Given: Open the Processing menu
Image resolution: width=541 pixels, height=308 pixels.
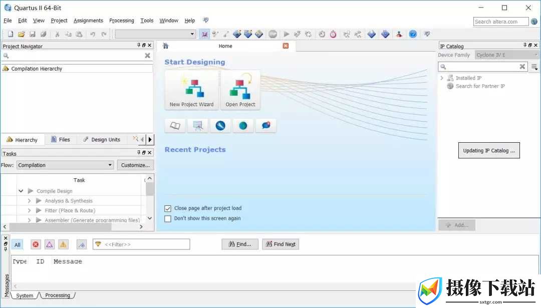Looking at the screenshot, I should 121,21.
